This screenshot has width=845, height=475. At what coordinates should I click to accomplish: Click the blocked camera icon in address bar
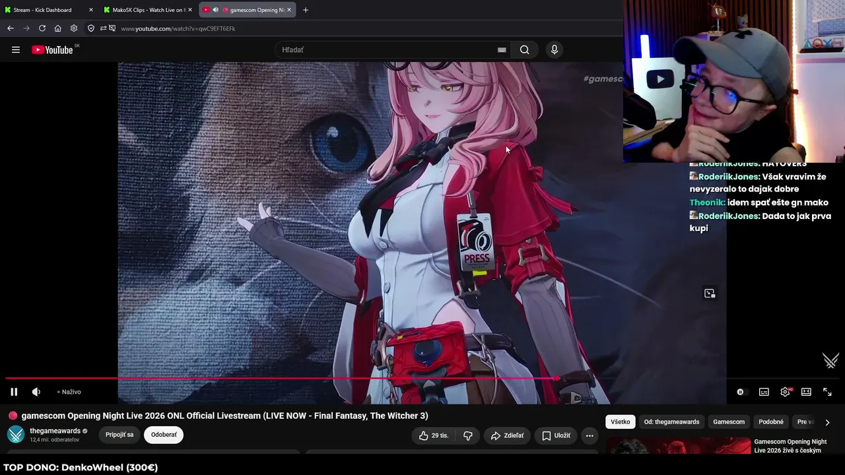pyautogui.click(x=112, y=28)
